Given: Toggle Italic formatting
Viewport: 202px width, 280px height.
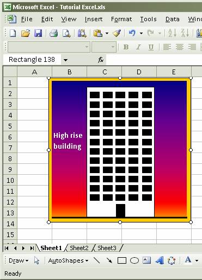Looking at the screenshot, I should (138, 47).
